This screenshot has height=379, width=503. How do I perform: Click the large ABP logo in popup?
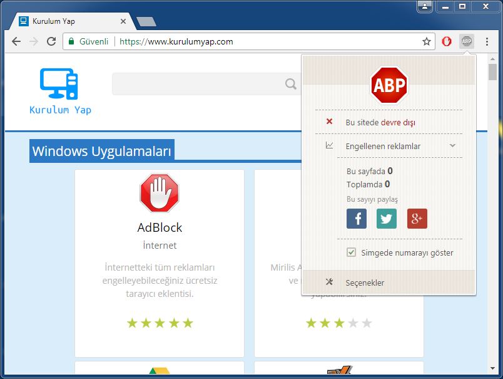tap(389, 85)
